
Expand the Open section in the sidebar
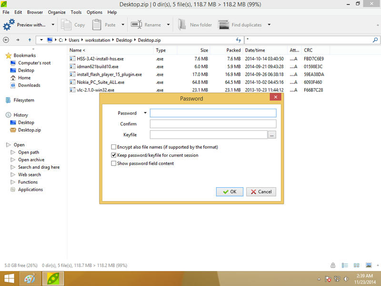tap(8, 145)
